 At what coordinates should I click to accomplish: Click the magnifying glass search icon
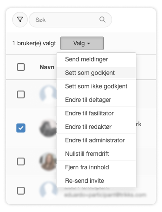pyautogui.click(x=102, y=20)
